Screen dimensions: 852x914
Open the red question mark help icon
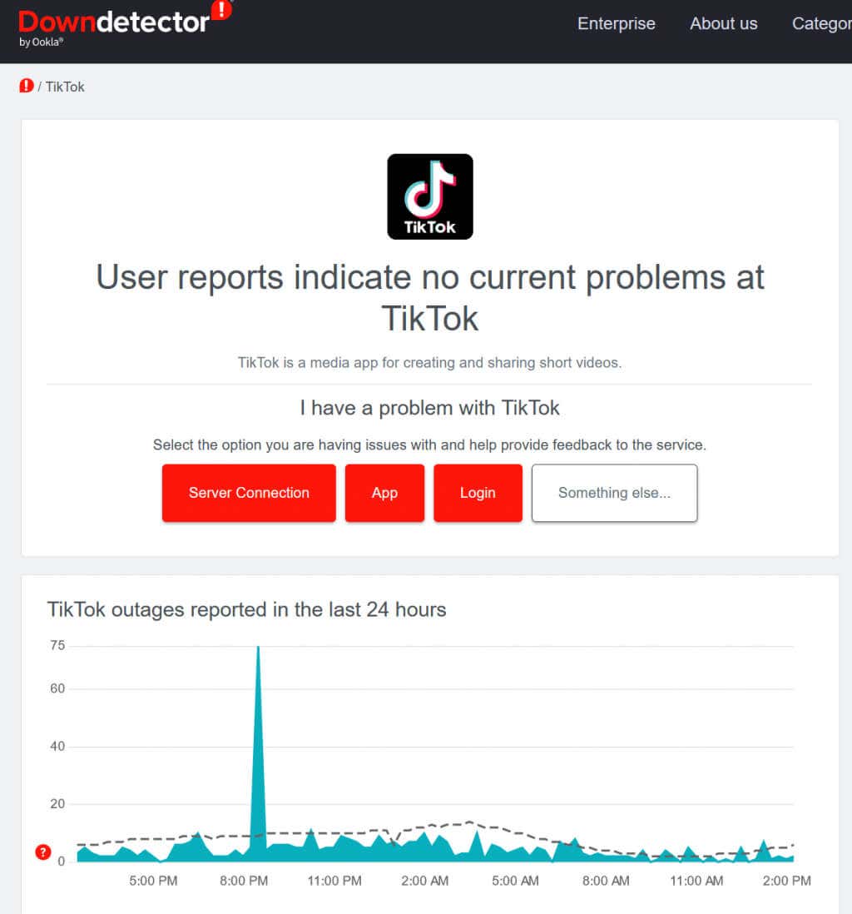point(43,852)
